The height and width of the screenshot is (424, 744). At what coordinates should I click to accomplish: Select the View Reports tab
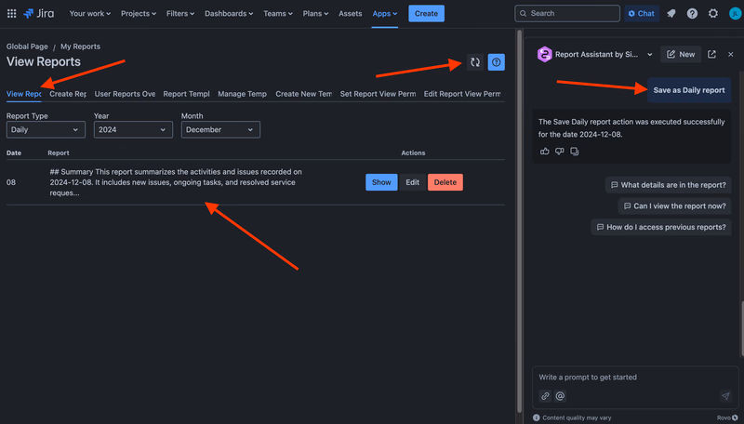click(24, 94)
